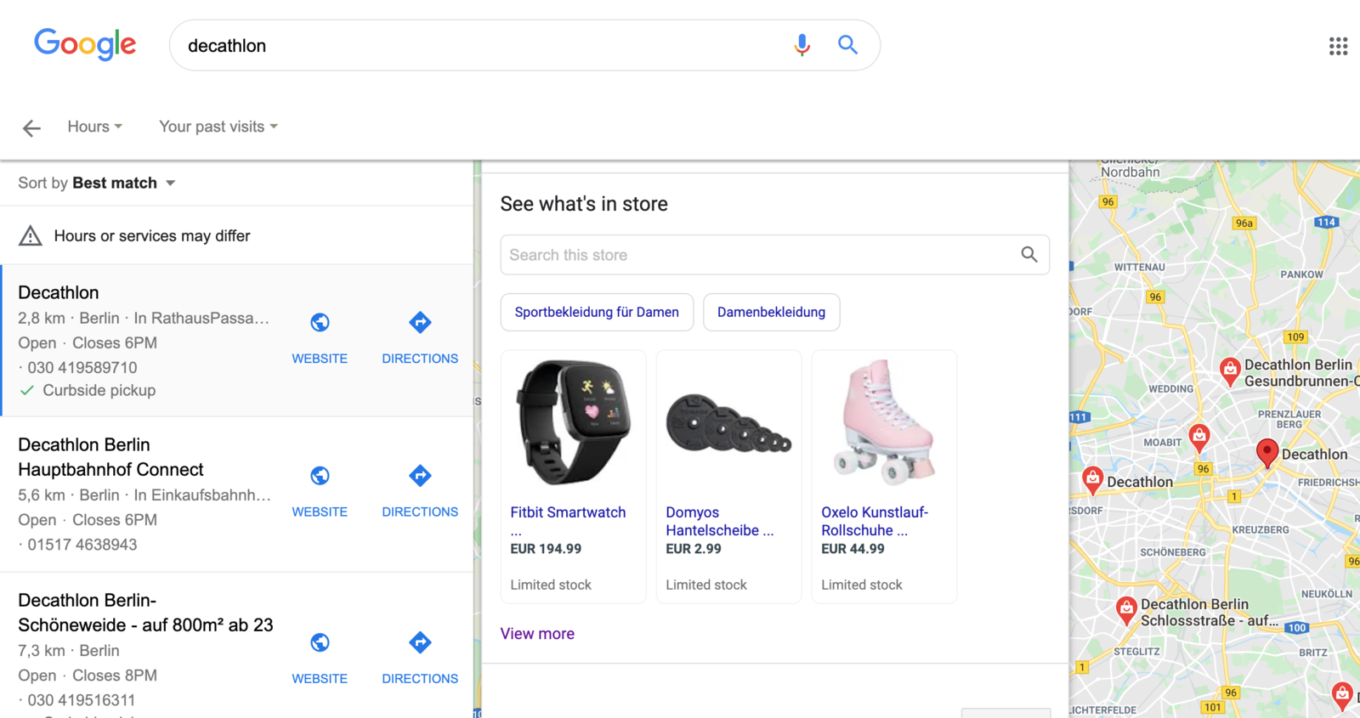Open the Google apps grid
The image size is (1360, 718).
(1338, 46)
